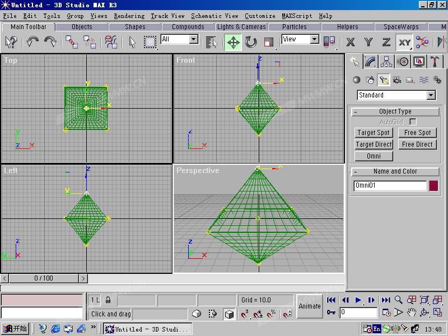The image size is (448, 336).
Task: Open the View coordinate system dropdown
Action: point(301,39)
